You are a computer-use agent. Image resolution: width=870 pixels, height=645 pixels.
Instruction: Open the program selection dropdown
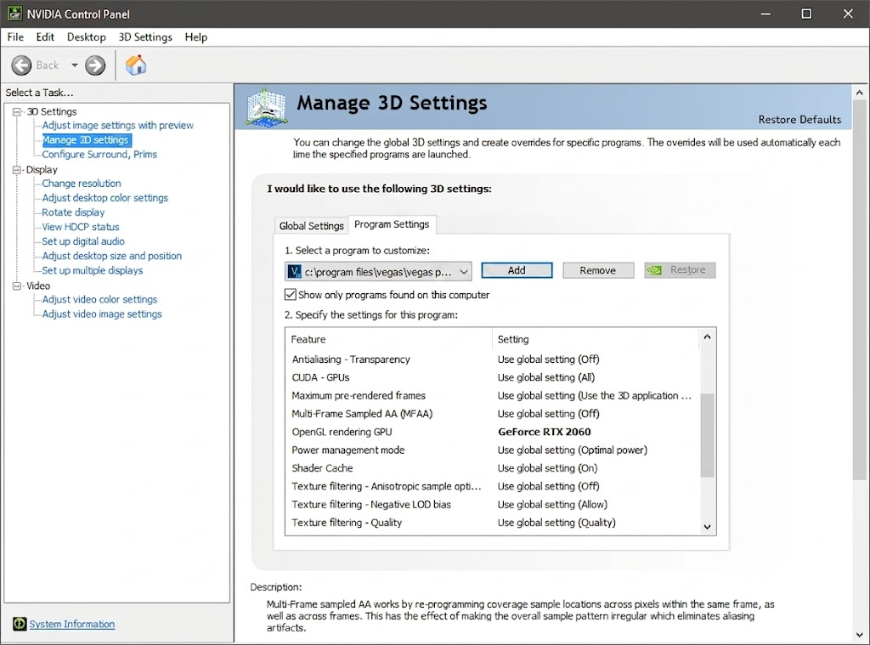tap(464, 272)
